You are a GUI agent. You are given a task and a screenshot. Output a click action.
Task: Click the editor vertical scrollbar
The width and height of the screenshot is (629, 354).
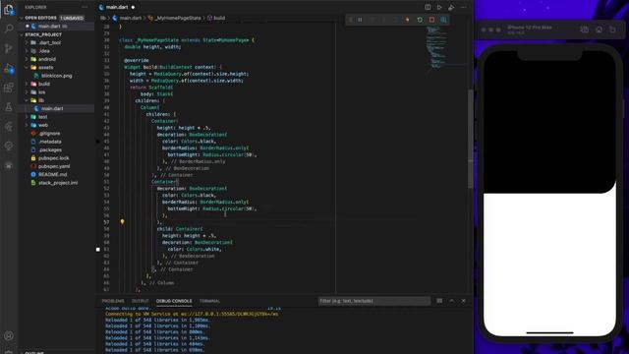(x=470, y=139)
